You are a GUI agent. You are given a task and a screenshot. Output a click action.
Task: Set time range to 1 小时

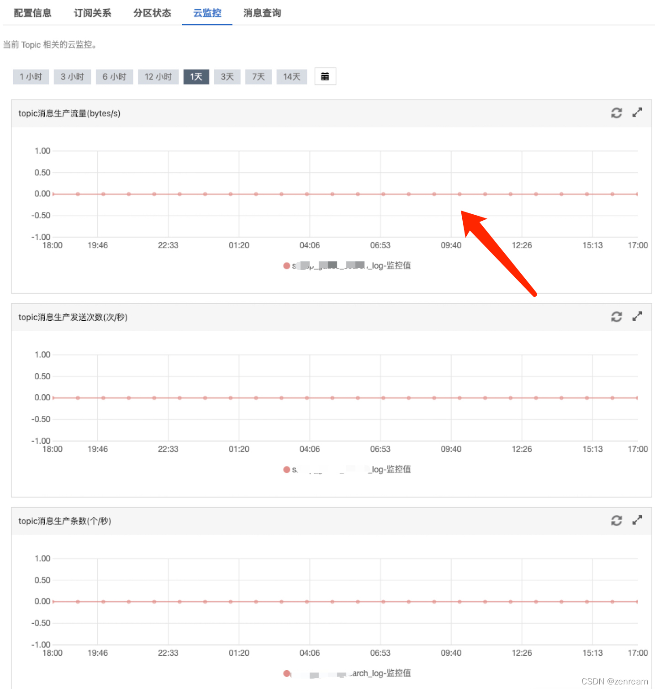point(31,77)
